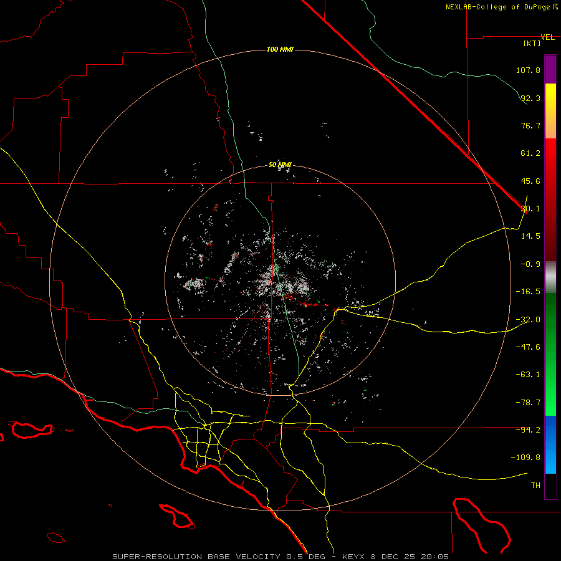561x561 pixels.
Task: Pick the purple segment of the color bar
Action: coord(550,69)
